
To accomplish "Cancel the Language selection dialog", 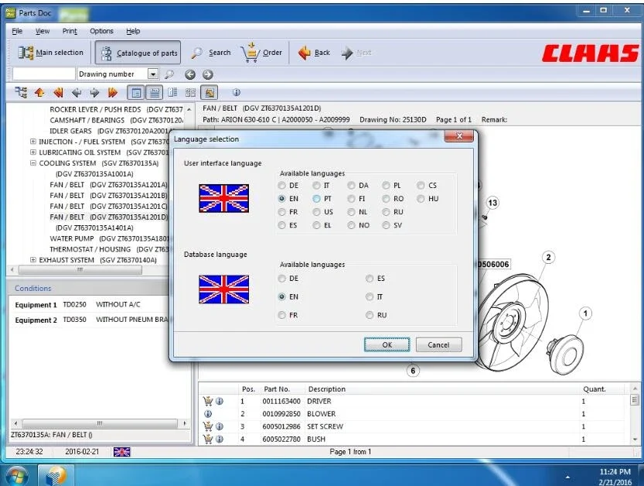I will point(438,345).
